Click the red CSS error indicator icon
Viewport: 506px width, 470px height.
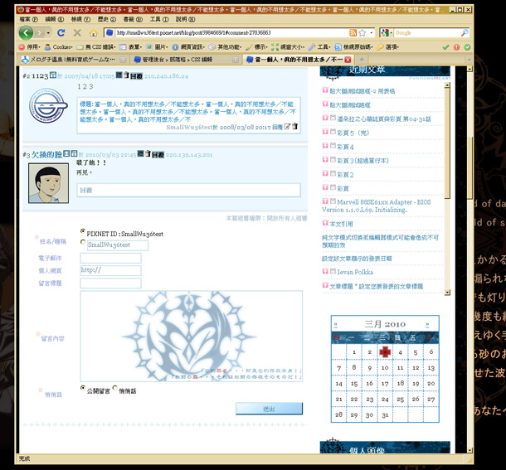point(456,47)
